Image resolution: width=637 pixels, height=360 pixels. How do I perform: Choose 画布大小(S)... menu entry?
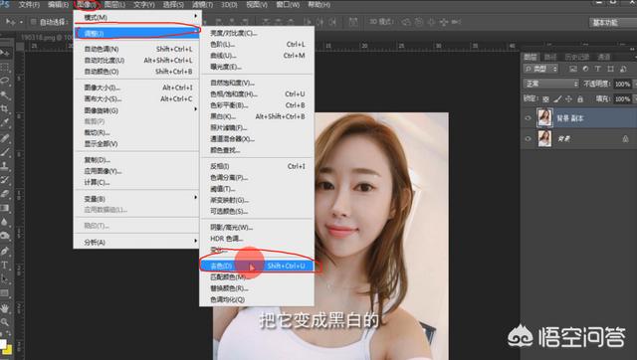point(136,98)
